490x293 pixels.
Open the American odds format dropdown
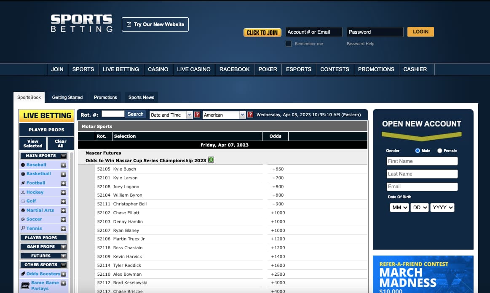click(x=224, y=115)
